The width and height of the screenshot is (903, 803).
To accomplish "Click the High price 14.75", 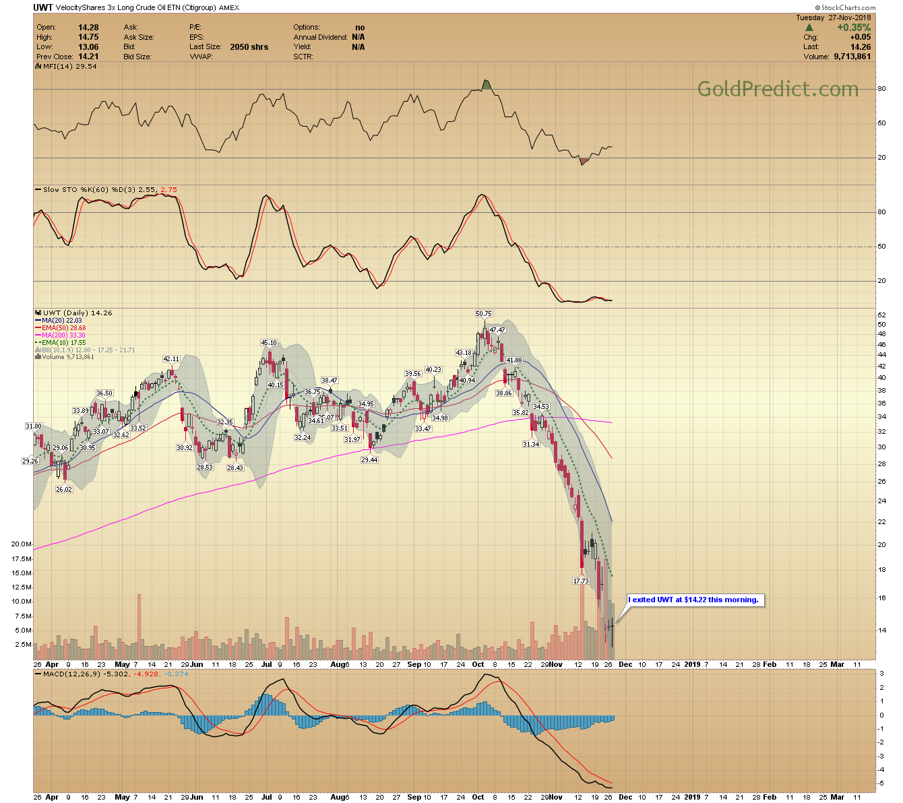I will click(88, 37).
